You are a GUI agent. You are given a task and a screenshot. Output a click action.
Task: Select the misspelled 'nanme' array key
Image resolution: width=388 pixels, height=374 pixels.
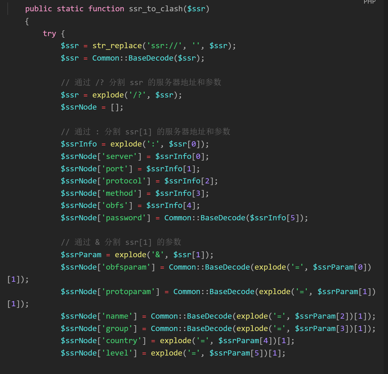[x=117, y=316]
